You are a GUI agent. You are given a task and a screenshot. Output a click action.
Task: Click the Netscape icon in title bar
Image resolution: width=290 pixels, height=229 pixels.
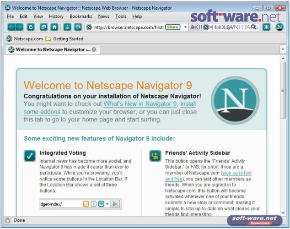[8, 8]
